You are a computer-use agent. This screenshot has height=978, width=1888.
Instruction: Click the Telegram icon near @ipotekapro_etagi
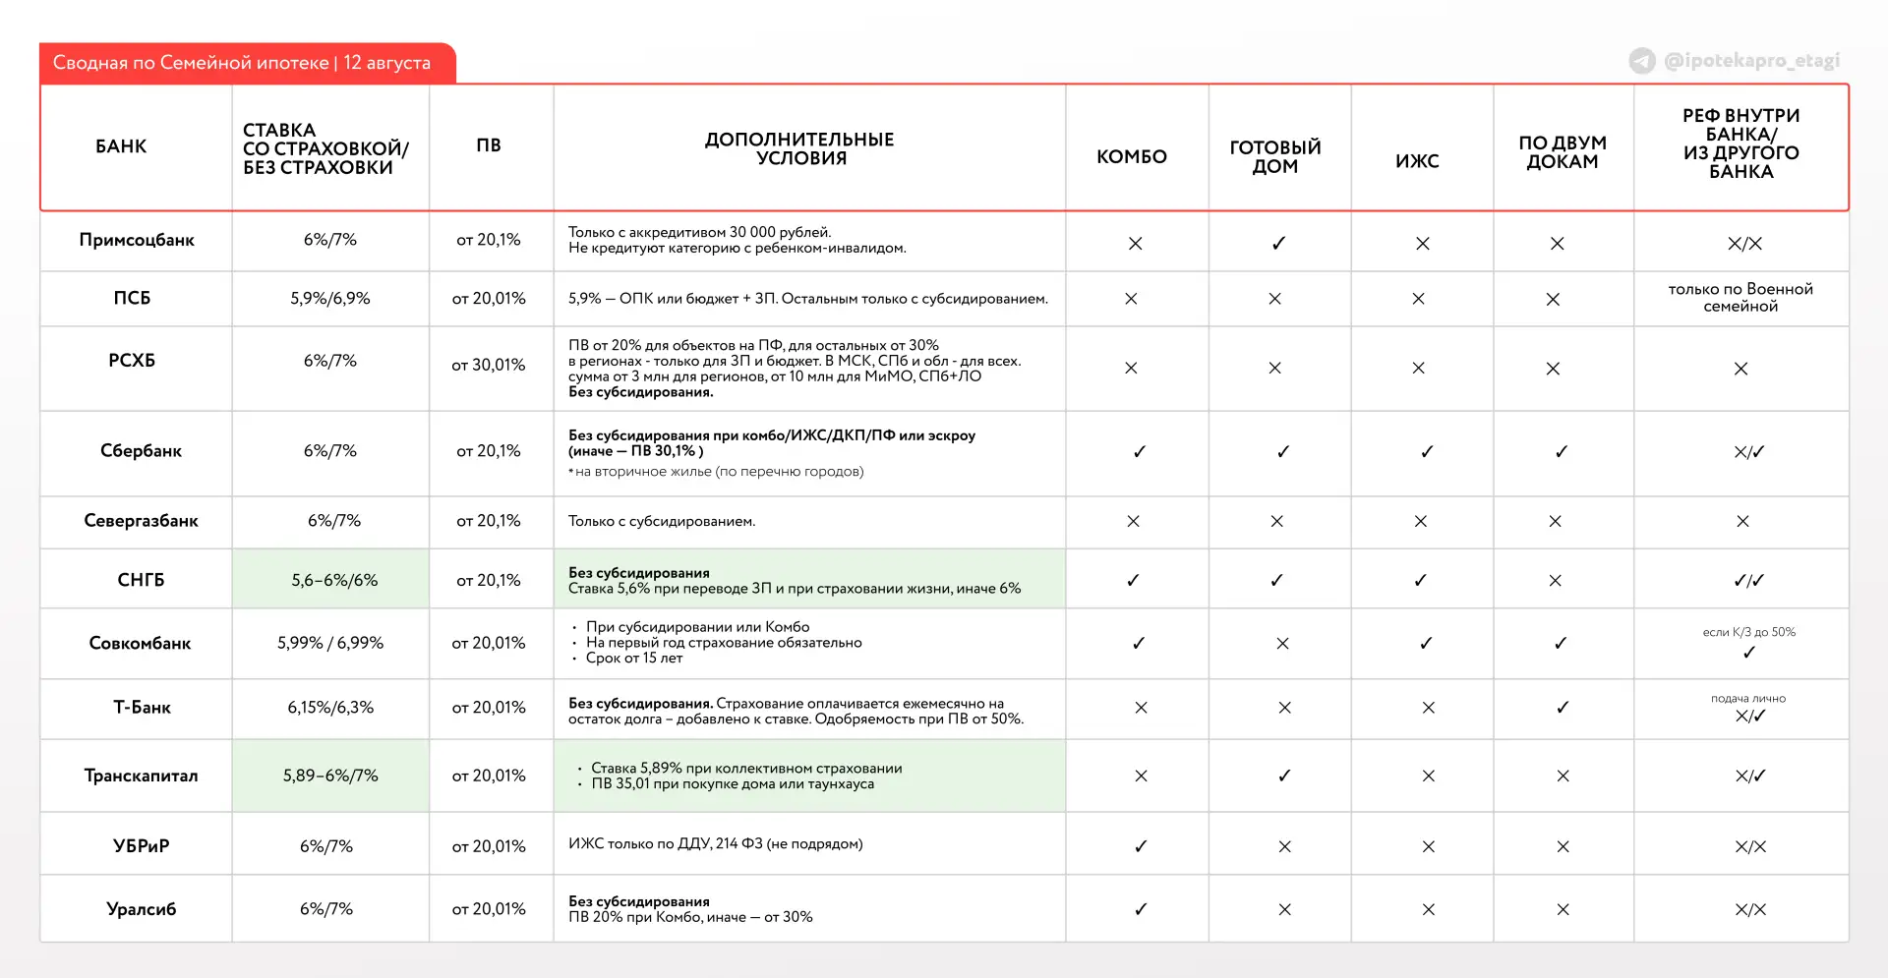1642,61
